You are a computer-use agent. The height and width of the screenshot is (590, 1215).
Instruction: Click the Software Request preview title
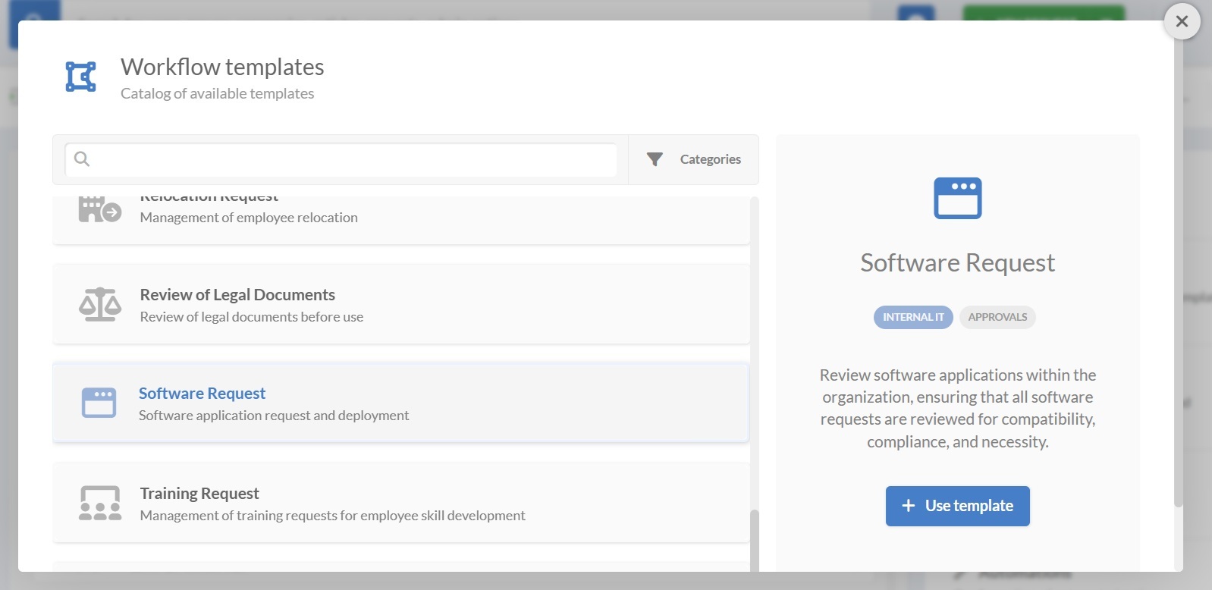pos(957,262)
